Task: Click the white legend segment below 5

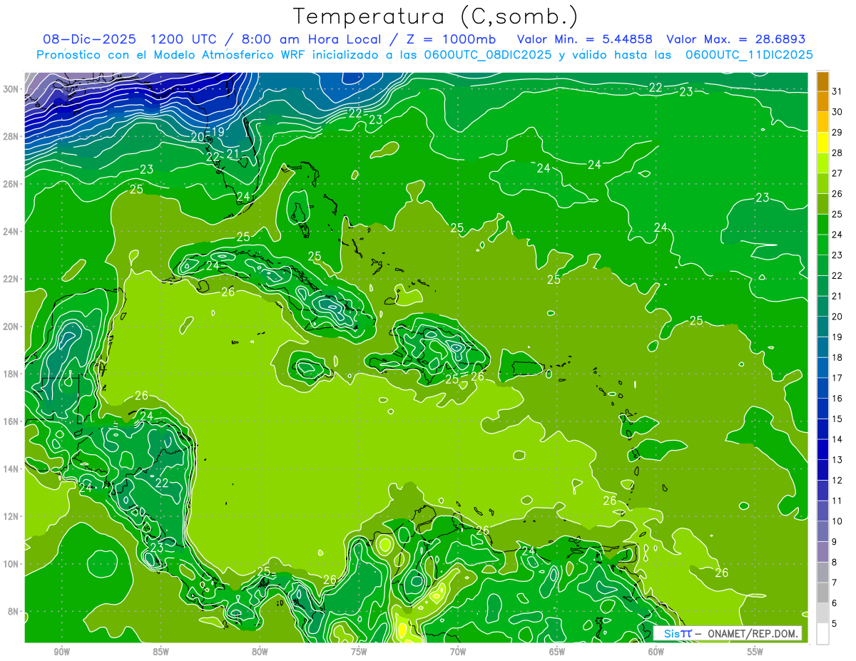Action: coord(822,634)
